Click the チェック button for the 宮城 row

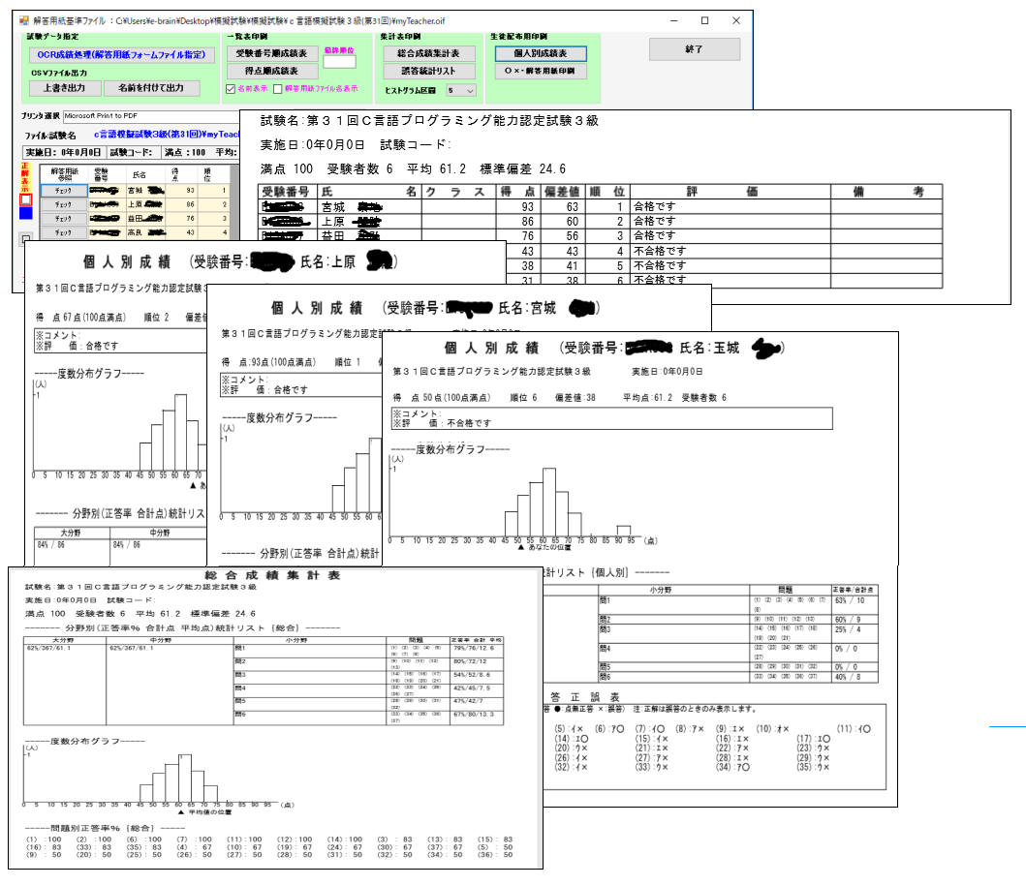63,191
